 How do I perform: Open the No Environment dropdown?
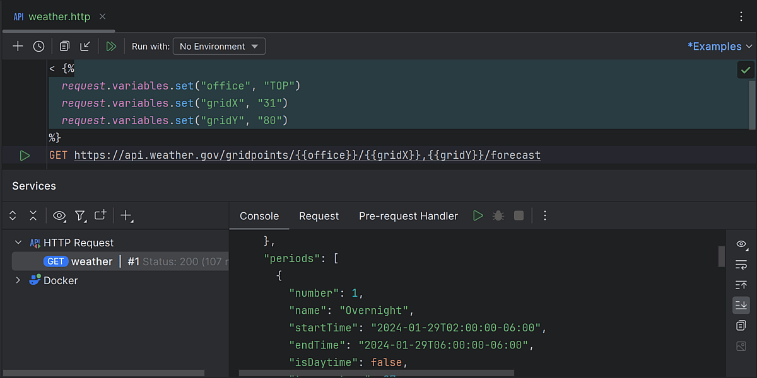(219, 46)
